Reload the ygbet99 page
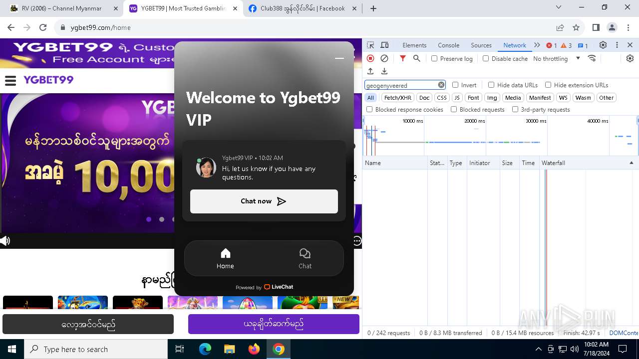This screenshot has height=359, width=639. point(43,27)
